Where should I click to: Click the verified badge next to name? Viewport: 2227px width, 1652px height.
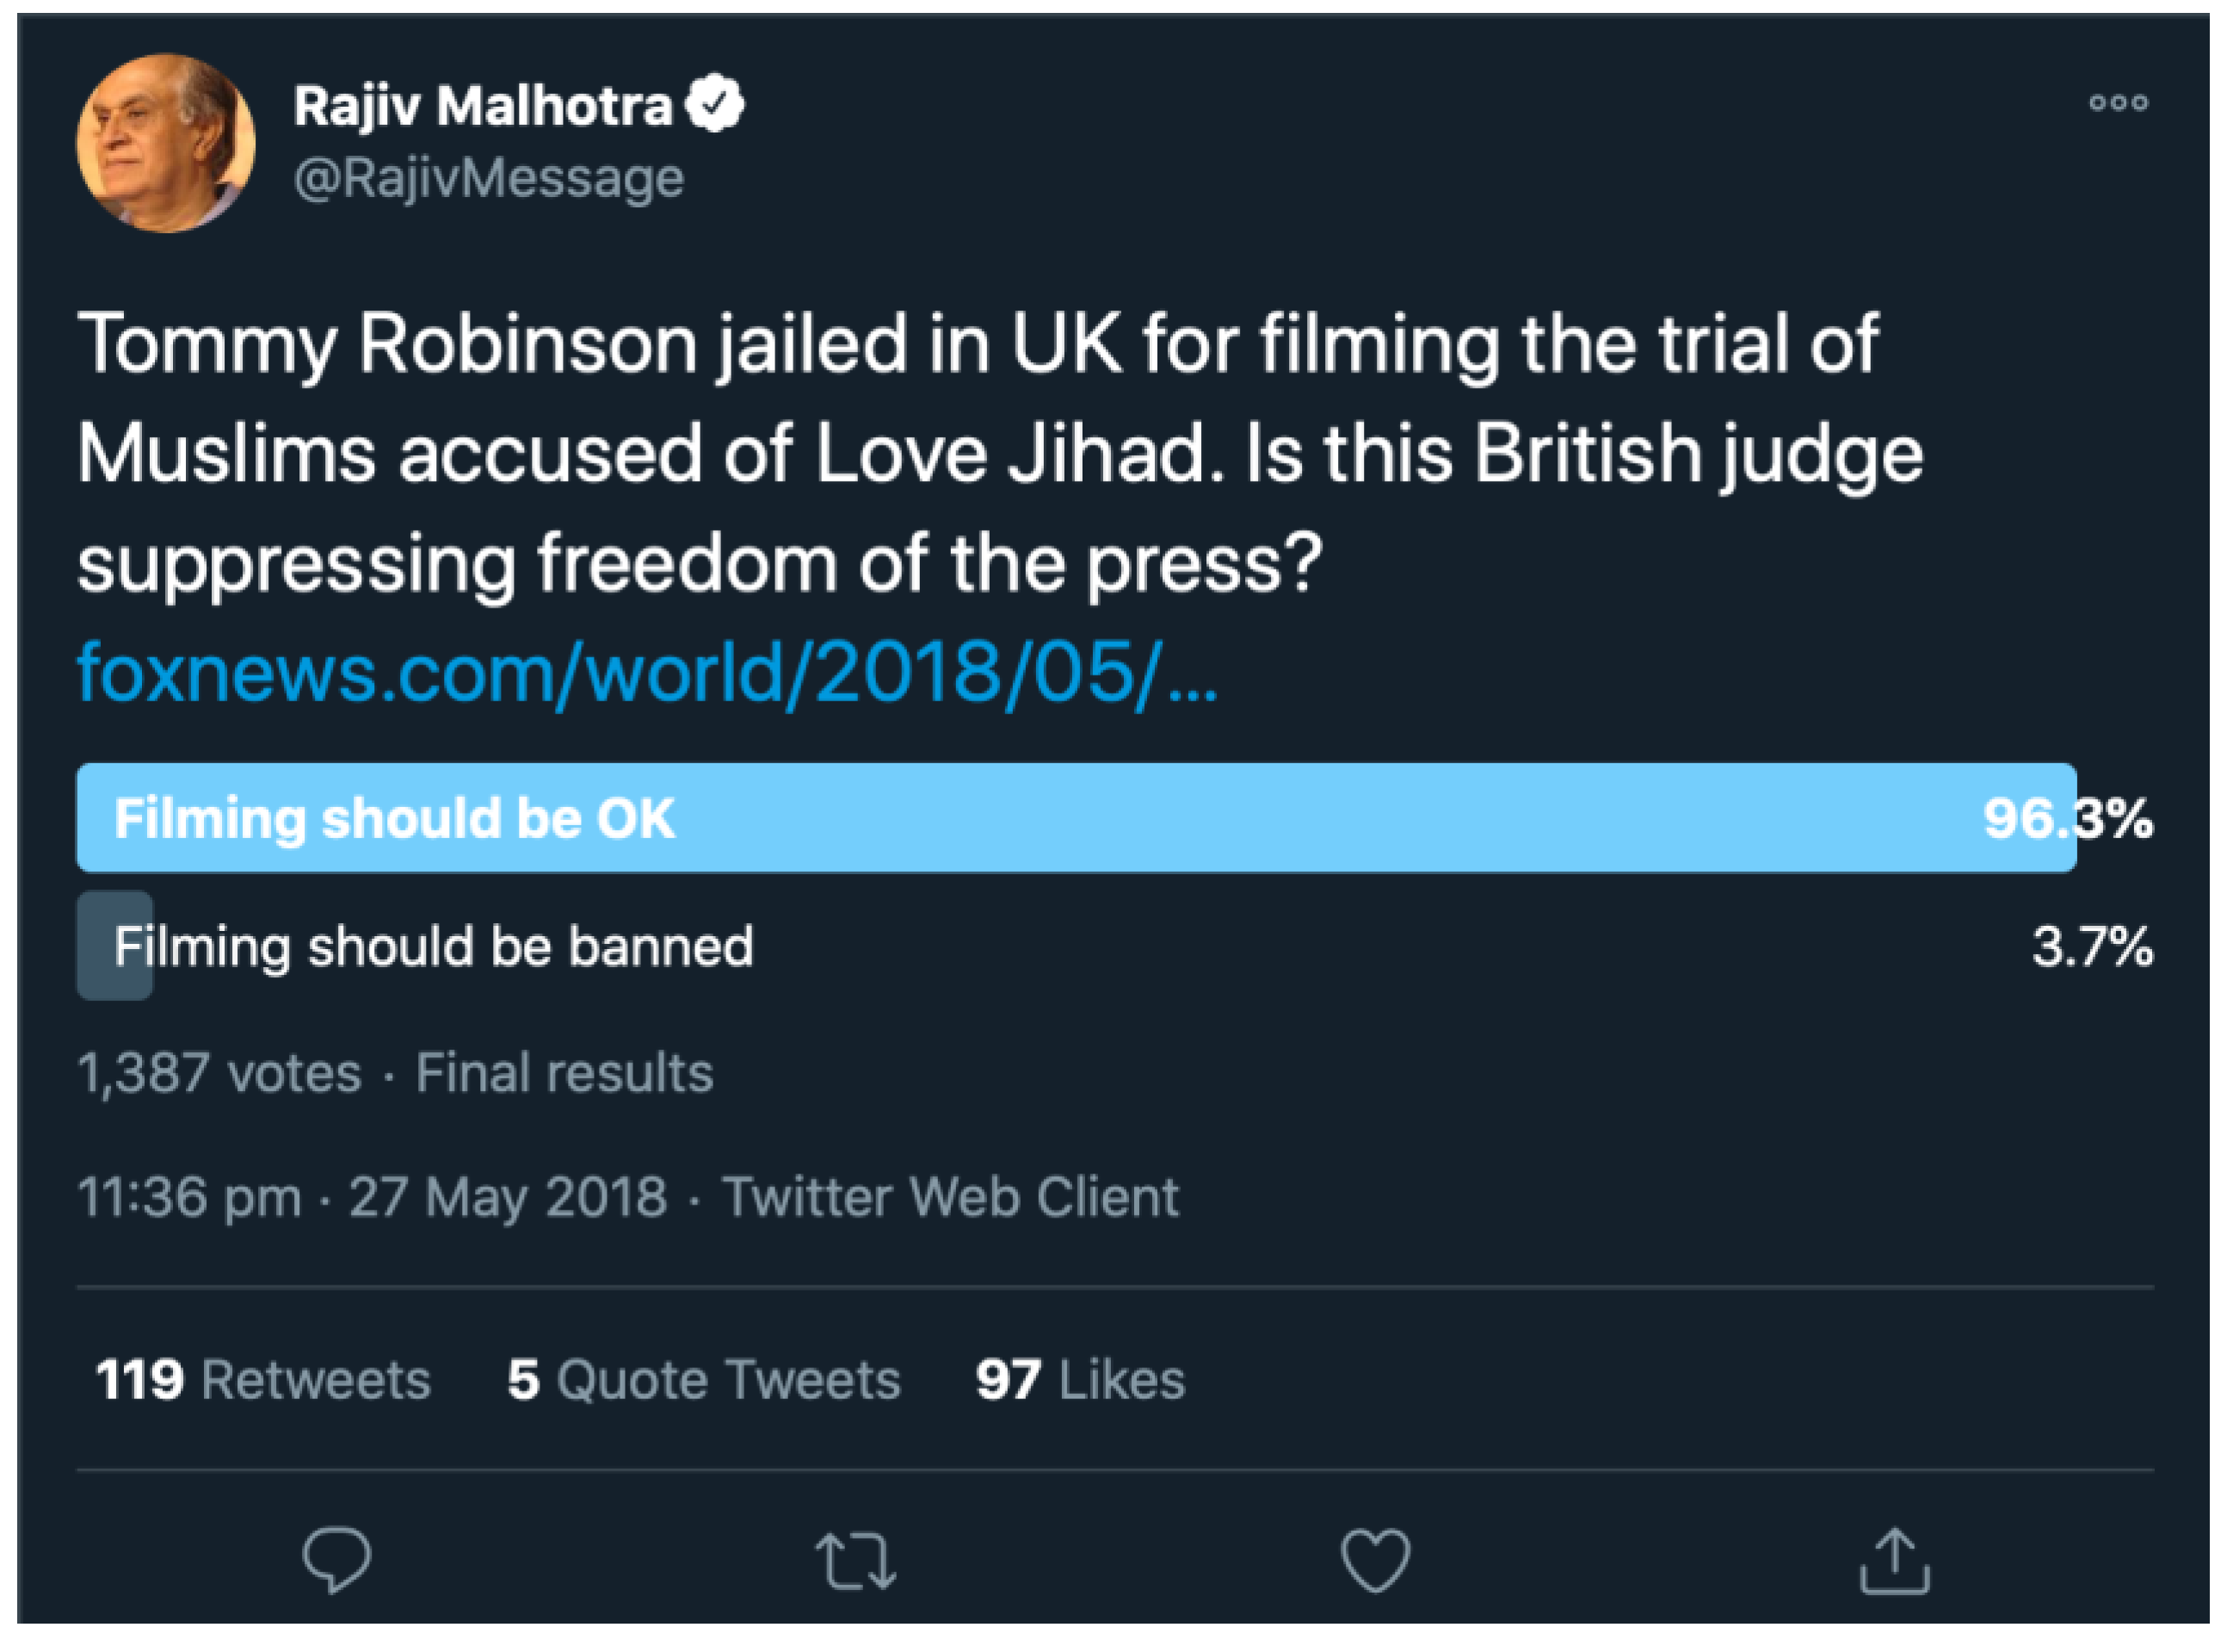click(x=715, y=105)
